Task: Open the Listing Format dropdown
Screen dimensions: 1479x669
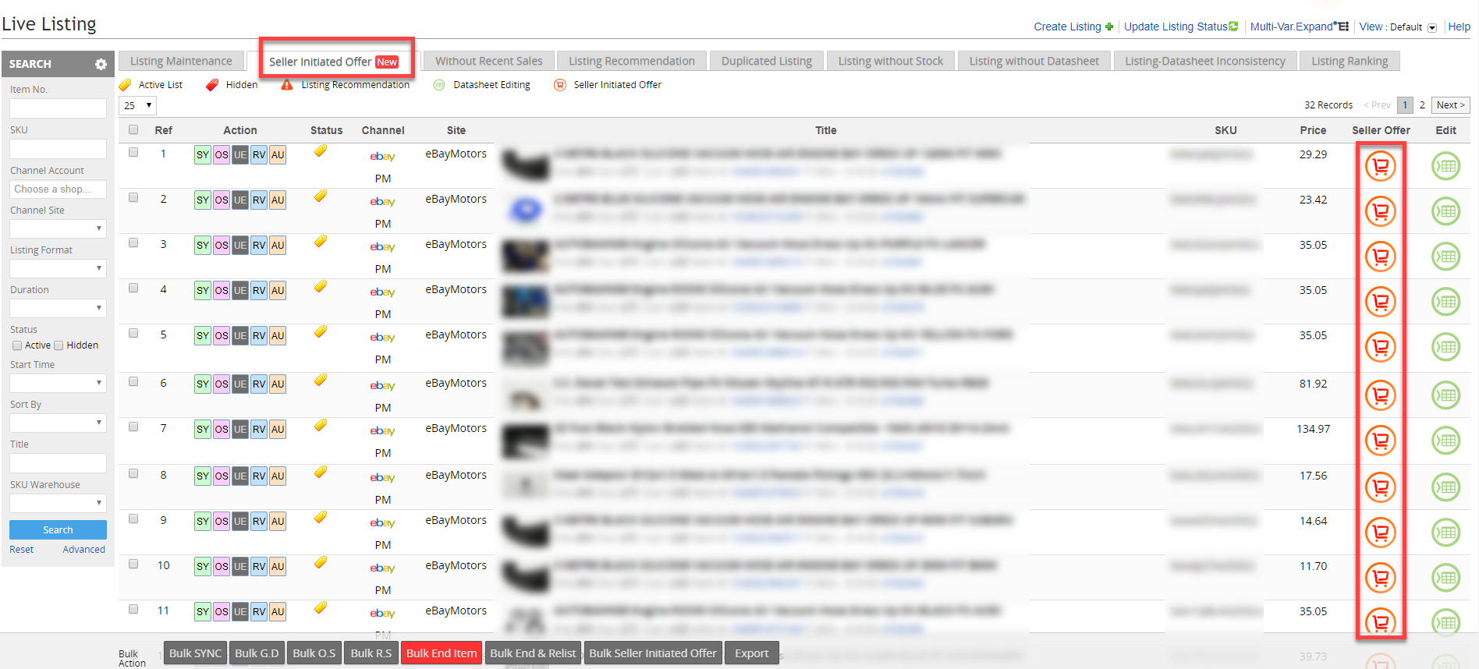Action: pos(58,268)
